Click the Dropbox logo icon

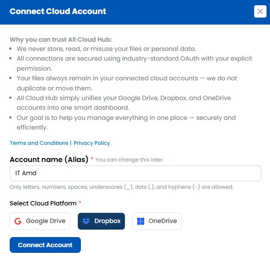[86, 221]
